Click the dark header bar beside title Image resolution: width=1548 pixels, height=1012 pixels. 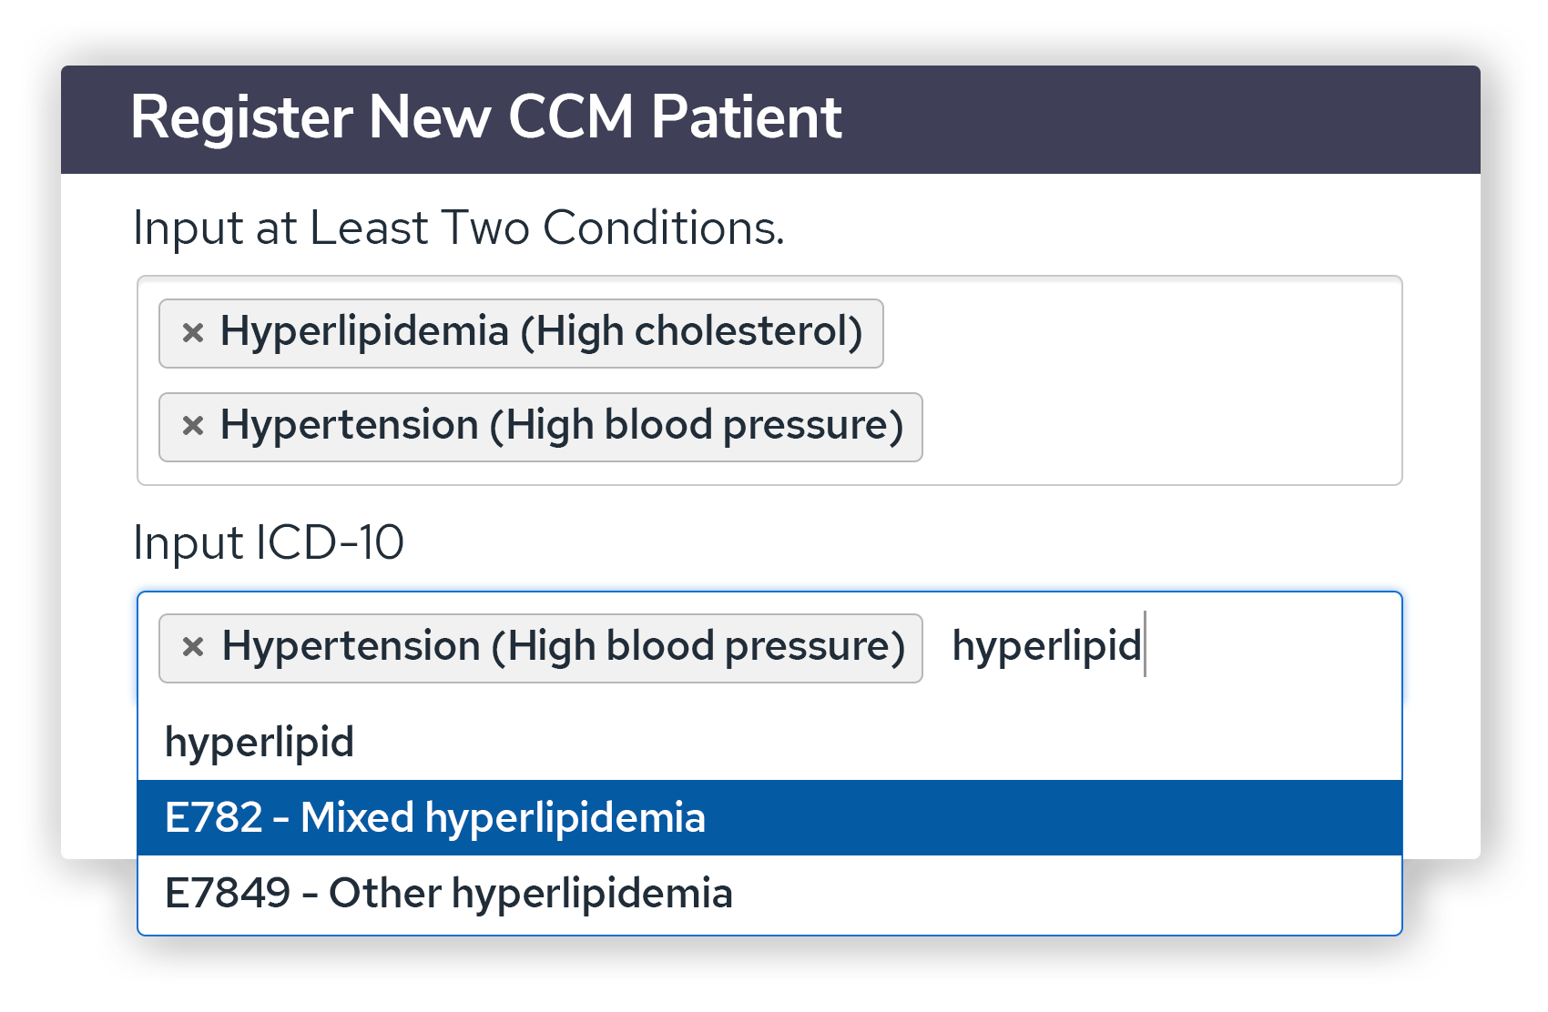click(x=1156, y=118)
